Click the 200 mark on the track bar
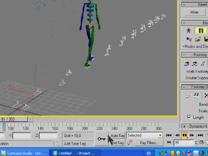This screenshot has height=156, width=208. 84,128
